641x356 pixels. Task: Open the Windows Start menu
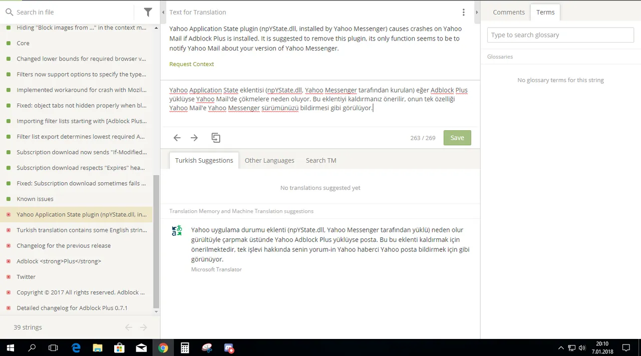(10, 347)
